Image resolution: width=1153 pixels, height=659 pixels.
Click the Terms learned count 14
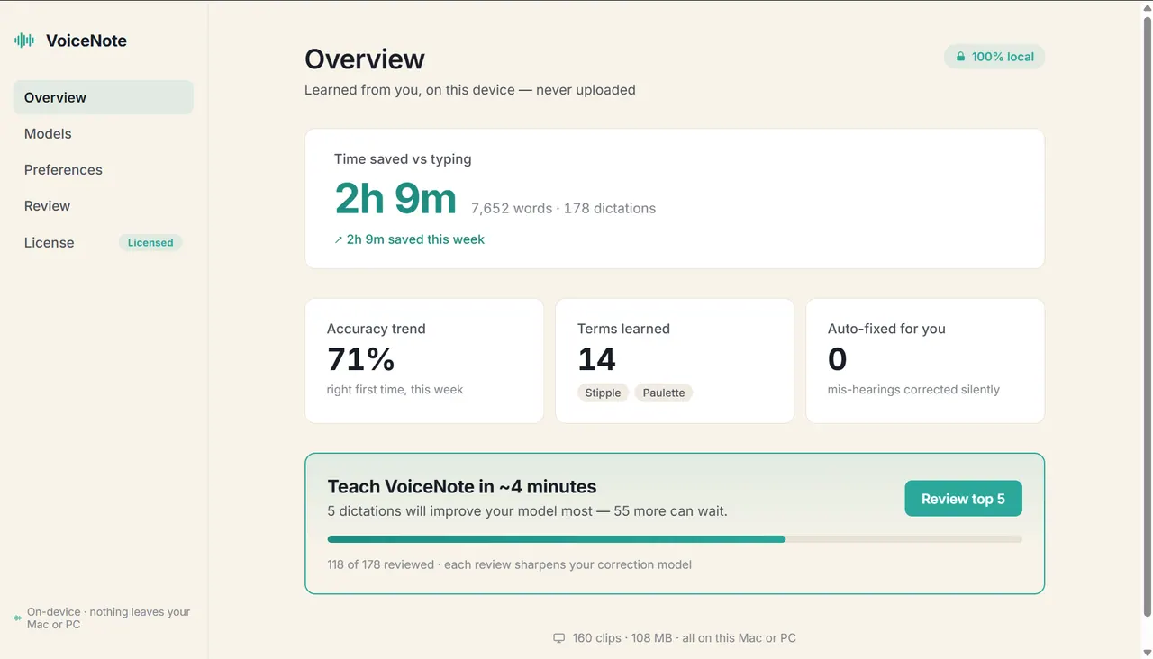[596, 359]
